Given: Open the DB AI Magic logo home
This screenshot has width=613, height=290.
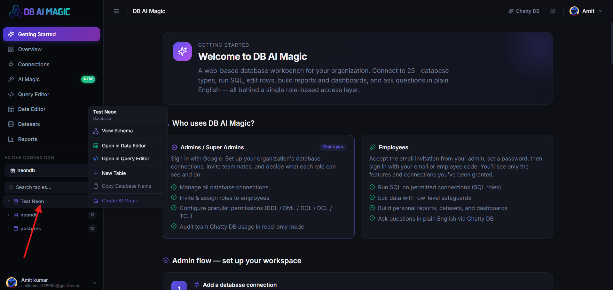Looking at the screenshot, I should point(40,12).
